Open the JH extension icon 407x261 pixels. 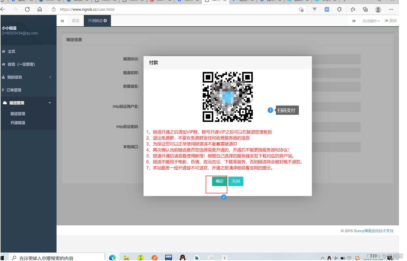coord(327,9)
